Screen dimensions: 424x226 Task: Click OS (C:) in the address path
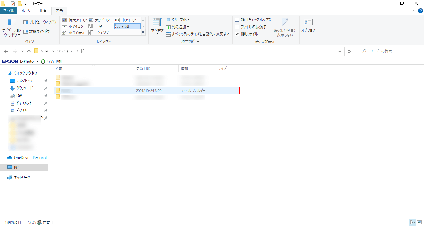(62, 51)
